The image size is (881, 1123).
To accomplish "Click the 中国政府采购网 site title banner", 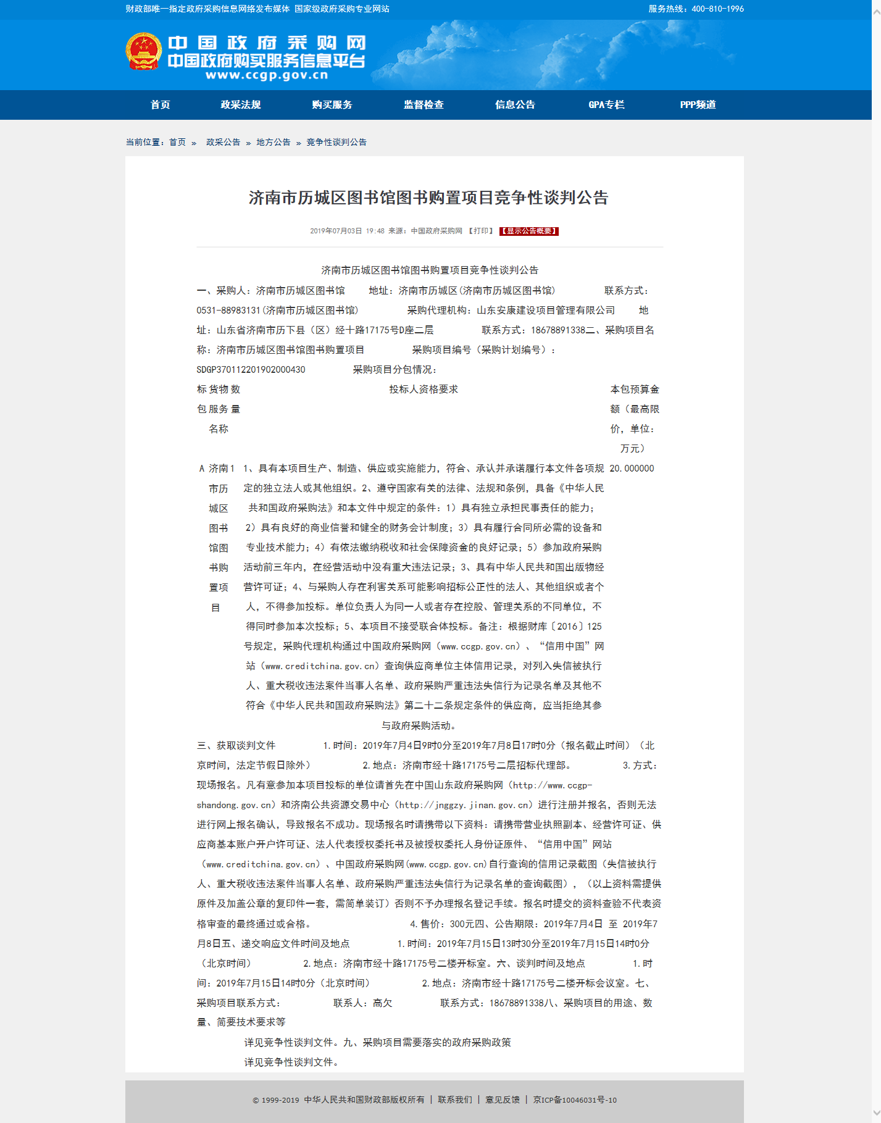I will click(x=267, y=43).
